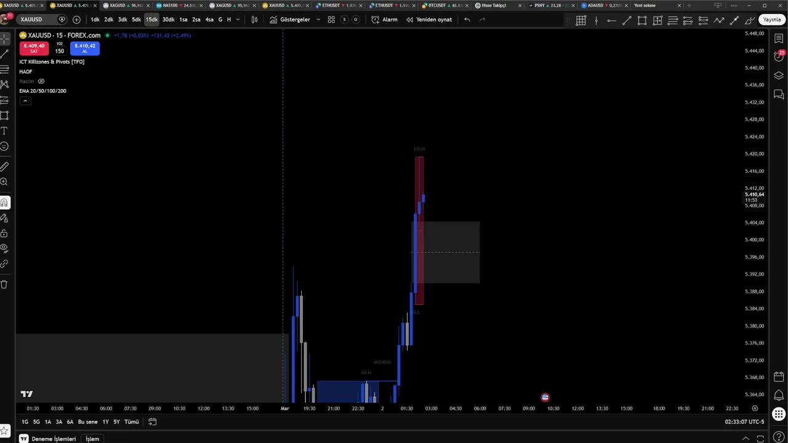Expand the timeframe dropdown arrow
This screenshot has width=788, height=443.
(238, 20)
